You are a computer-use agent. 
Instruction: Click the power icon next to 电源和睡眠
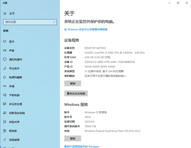[5, 77]
